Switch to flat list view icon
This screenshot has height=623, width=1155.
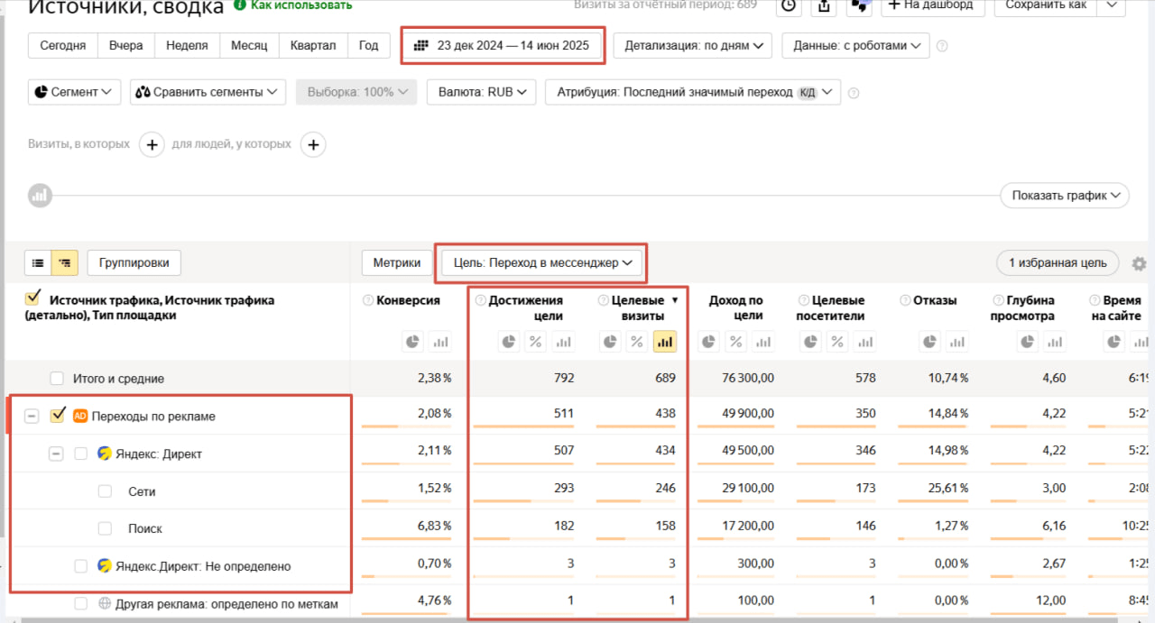[38, 263]
